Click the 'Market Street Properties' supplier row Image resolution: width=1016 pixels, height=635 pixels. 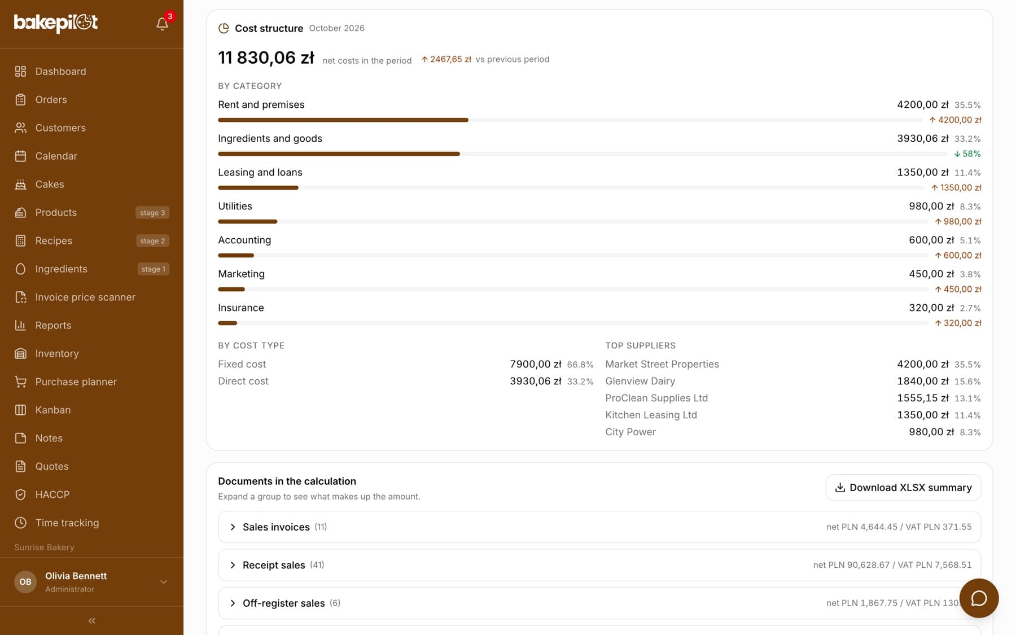coord(793,364)
